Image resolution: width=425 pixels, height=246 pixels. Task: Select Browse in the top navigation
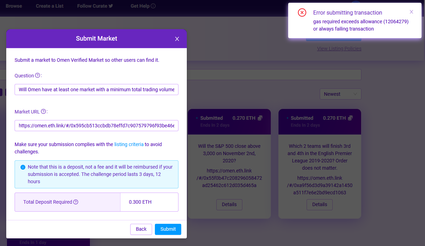point(14,6)
